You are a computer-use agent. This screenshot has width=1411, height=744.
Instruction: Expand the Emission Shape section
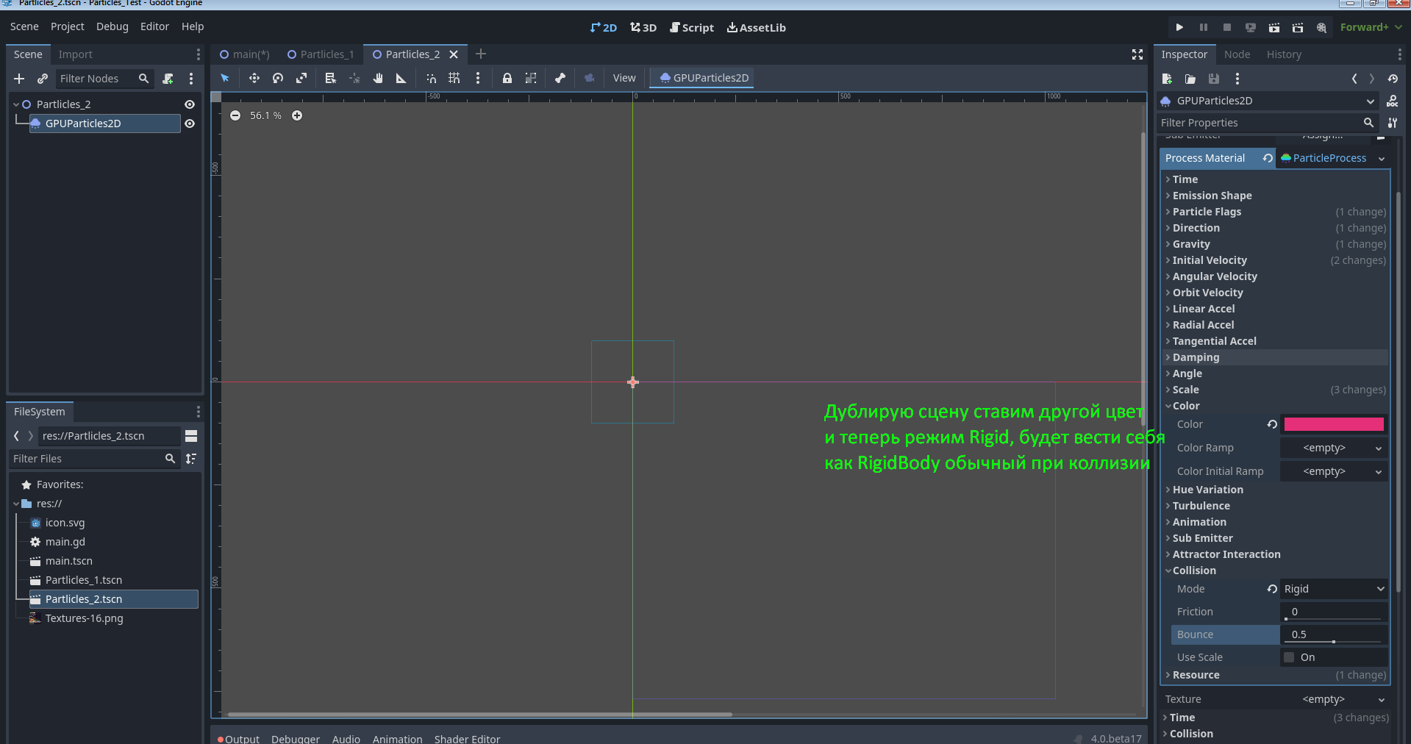click(x=1212, y=196)
